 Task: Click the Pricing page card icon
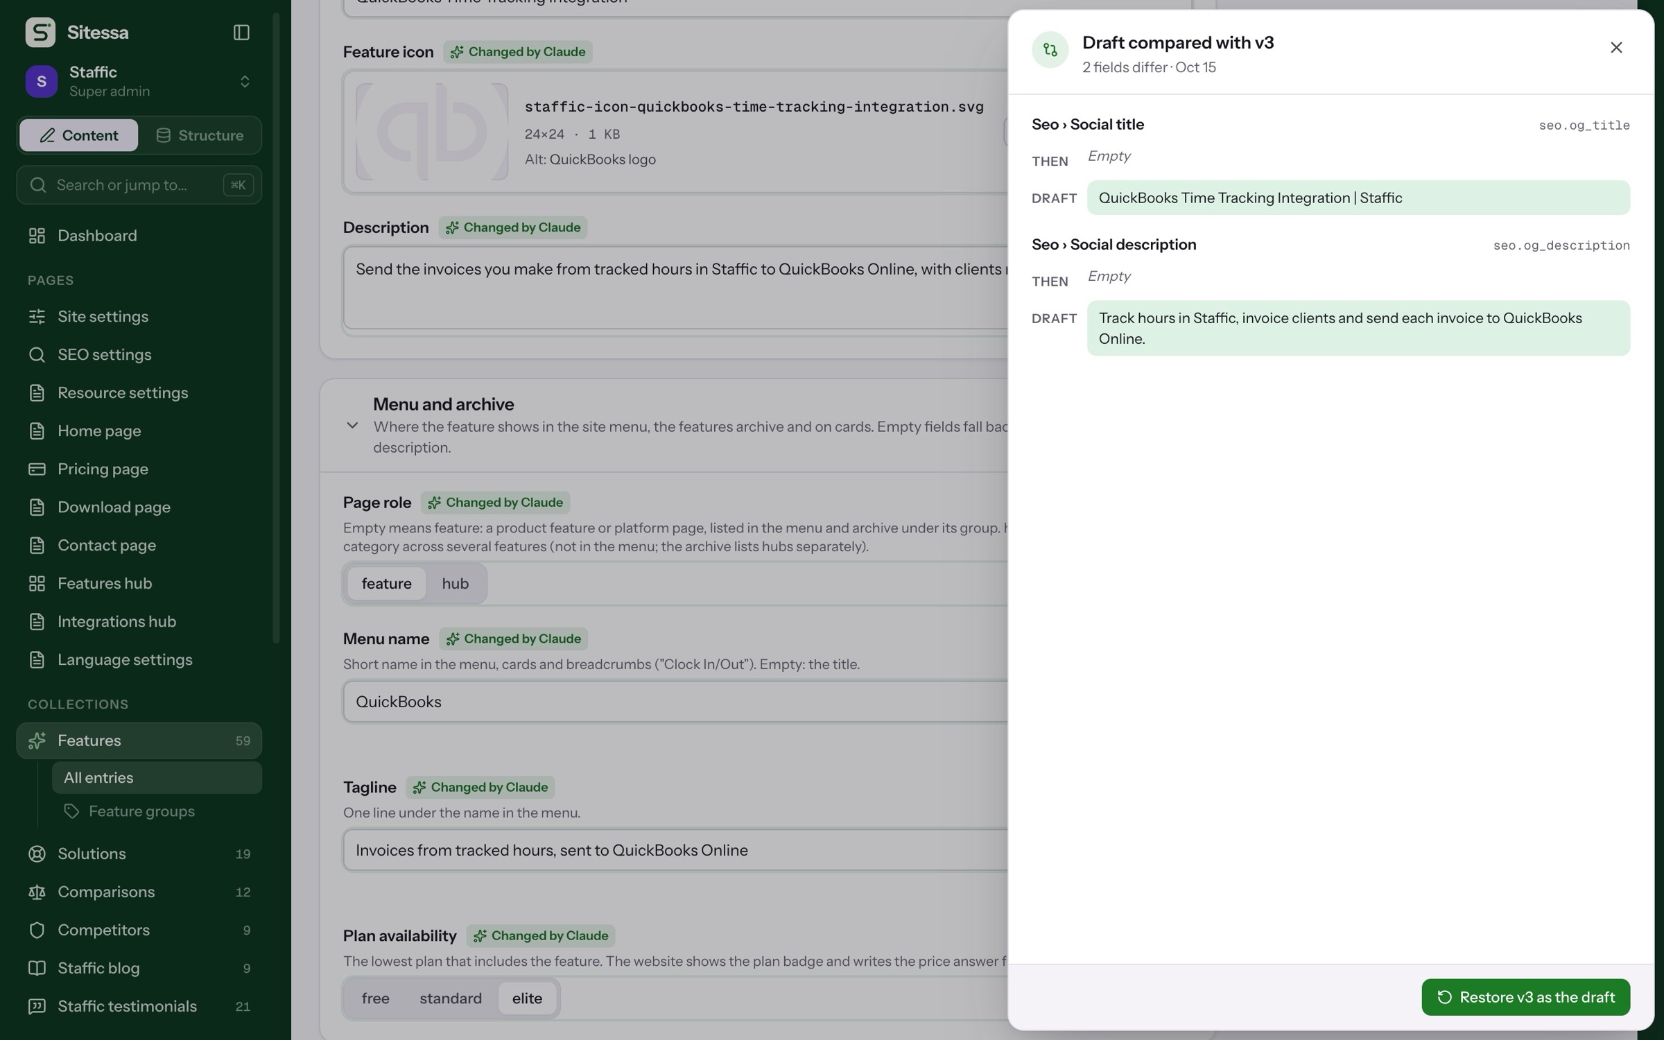[37, 469]
